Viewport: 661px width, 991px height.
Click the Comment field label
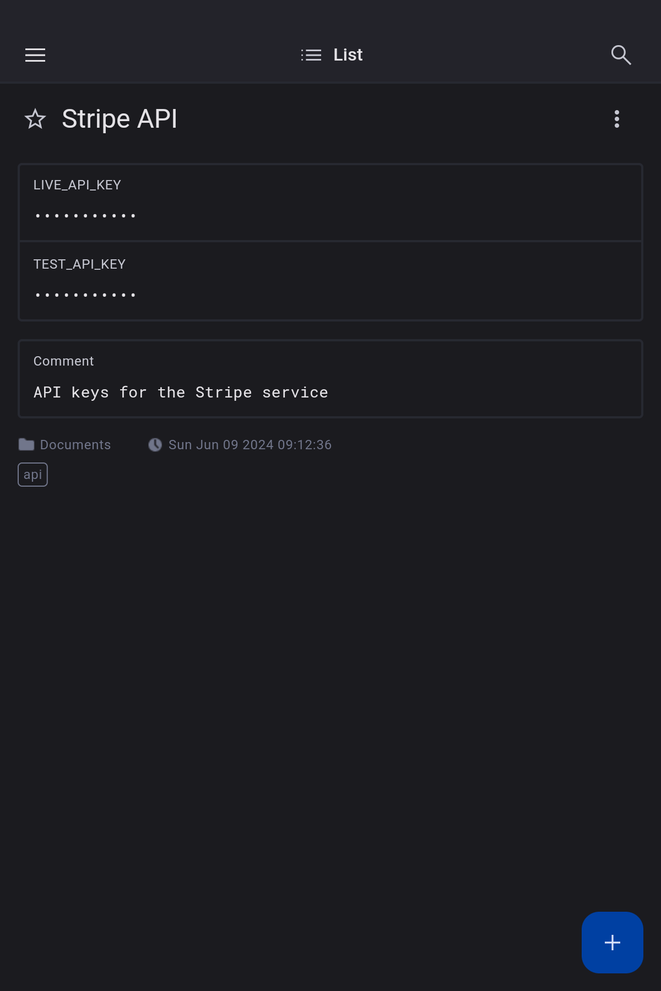(x=63, y=361)
